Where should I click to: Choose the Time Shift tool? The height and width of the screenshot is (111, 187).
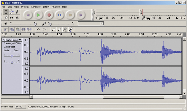(11, 18)
